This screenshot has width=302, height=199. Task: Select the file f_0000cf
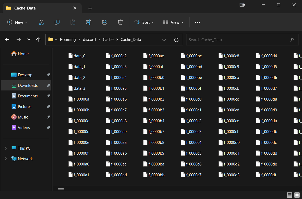[x=229, y=131]
